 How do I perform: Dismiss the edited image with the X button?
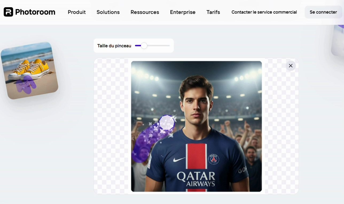pos(291,65)
